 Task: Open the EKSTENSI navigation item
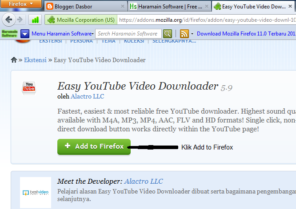[50, 41]
